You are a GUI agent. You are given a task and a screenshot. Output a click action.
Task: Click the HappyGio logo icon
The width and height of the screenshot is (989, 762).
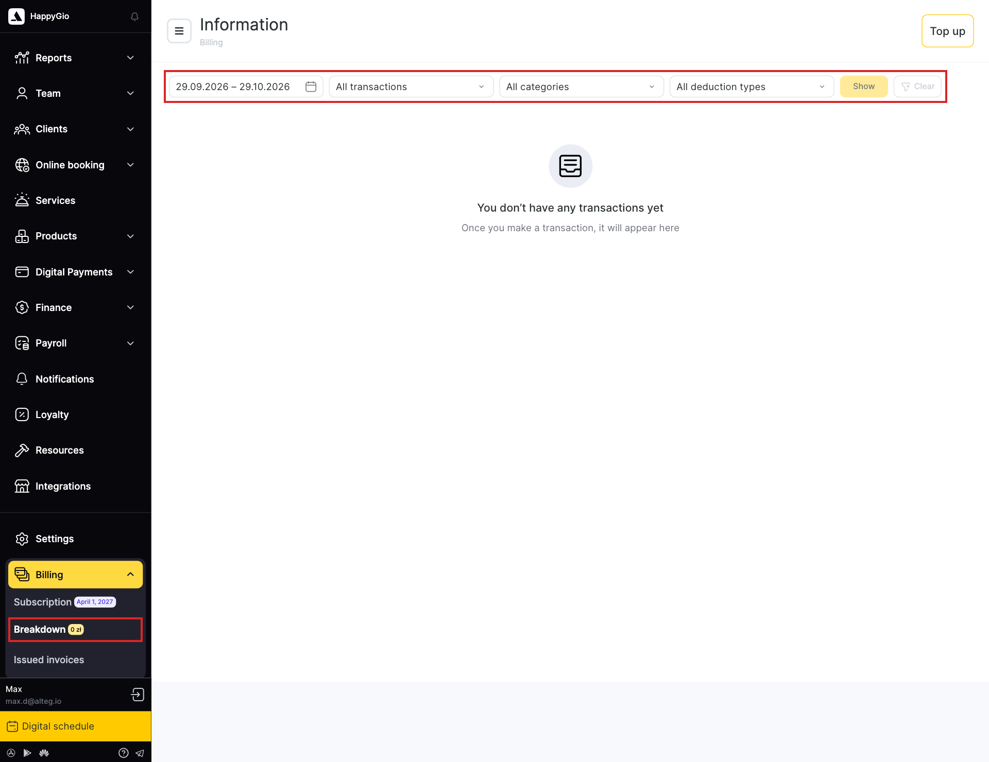point(16,16)
